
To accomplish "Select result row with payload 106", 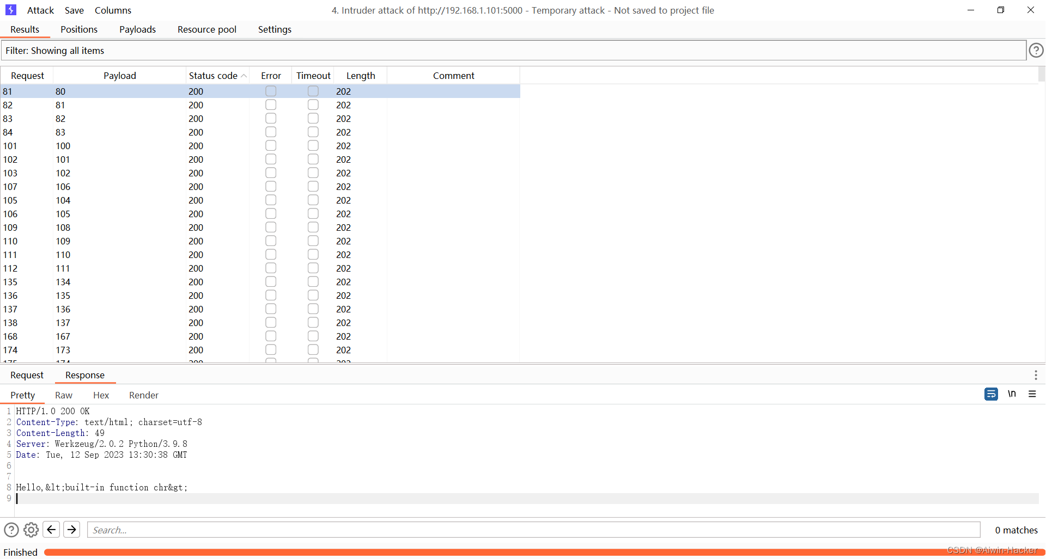I will [260, 187].
